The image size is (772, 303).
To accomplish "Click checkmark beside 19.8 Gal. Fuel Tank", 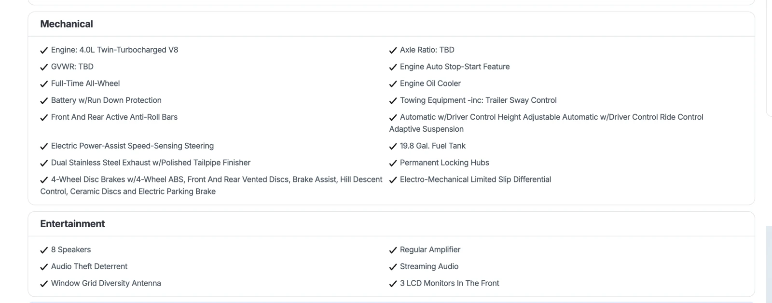I will pyautogui.click(x=393, y=146).
